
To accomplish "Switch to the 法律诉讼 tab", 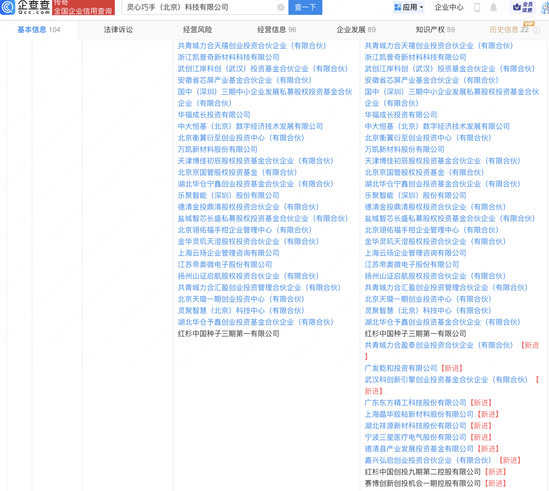I will click(118, 30).
